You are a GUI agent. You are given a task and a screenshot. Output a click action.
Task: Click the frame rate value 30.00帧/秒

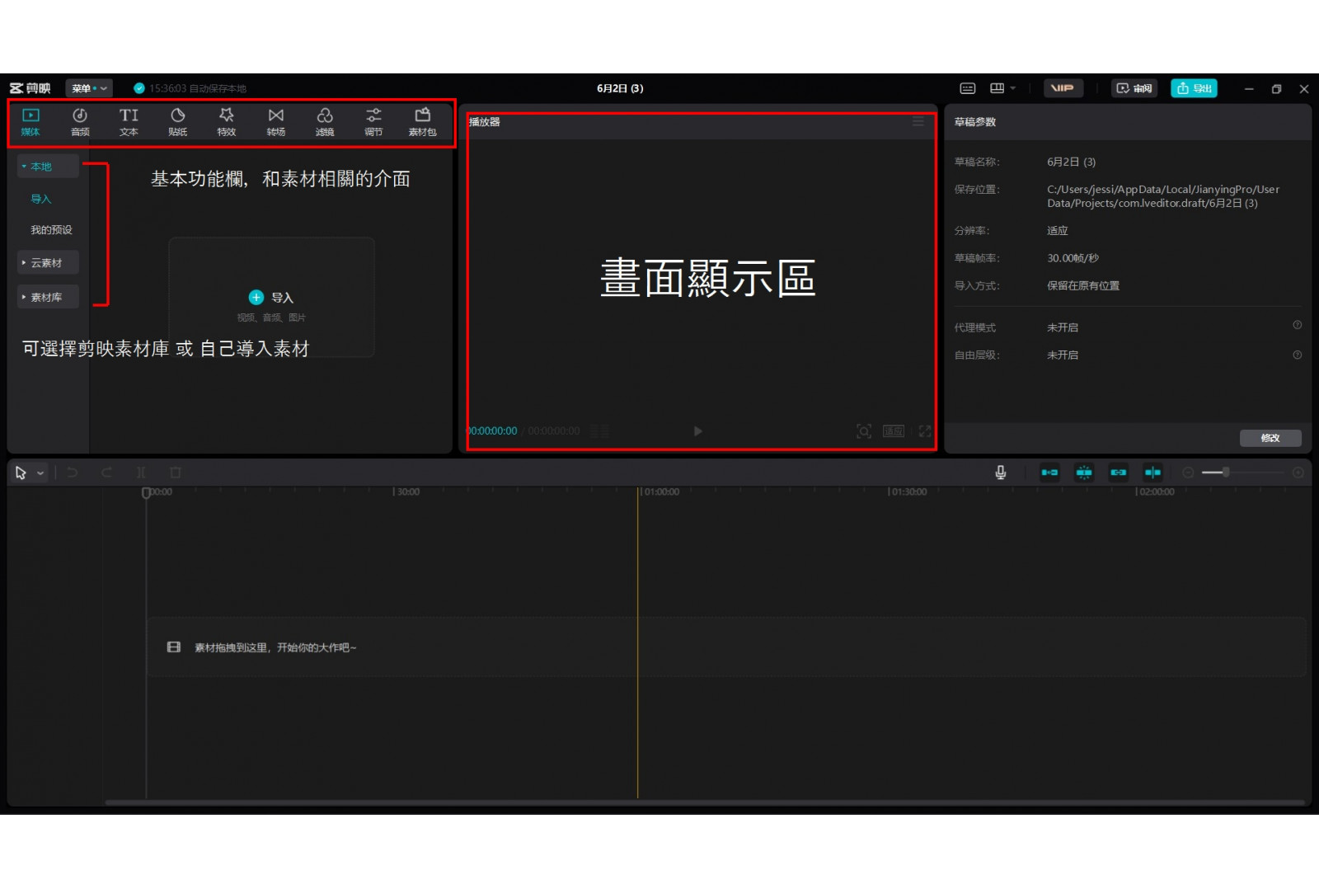(x=1073, y=258)
